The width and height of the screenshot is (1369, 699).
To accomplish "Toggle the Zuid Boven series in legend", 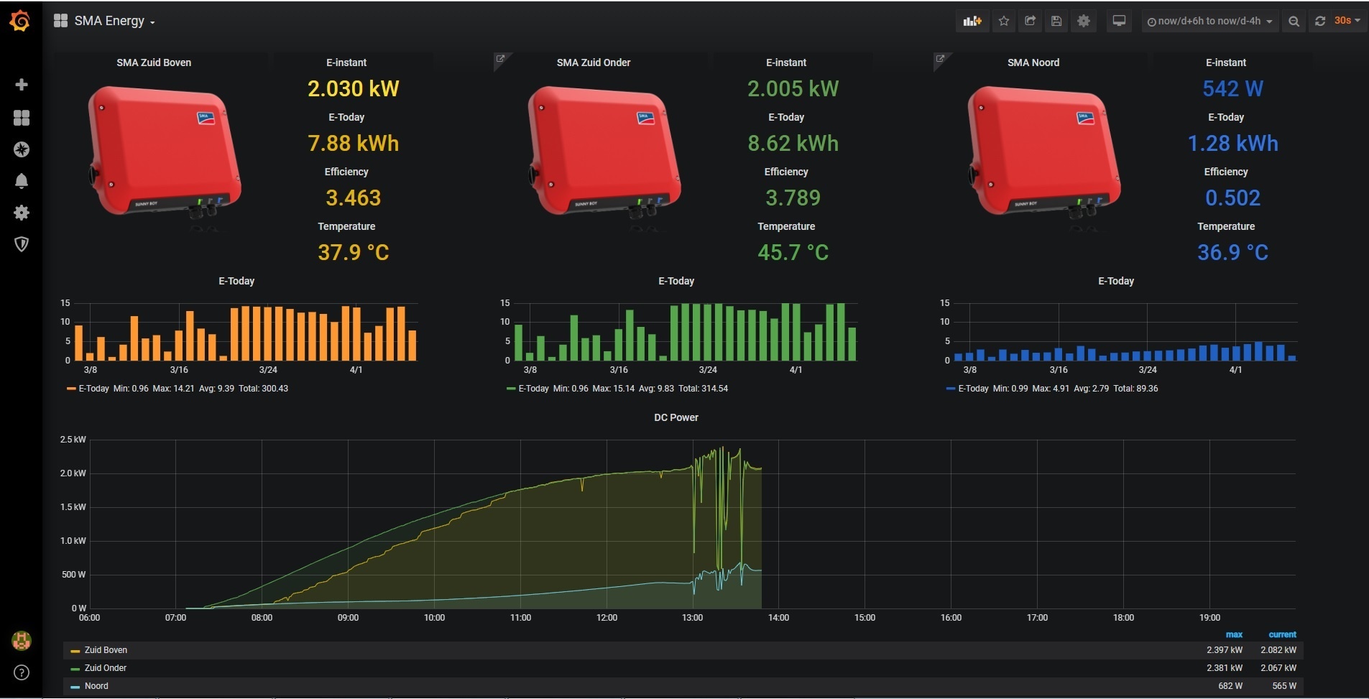I will click(106, 650).
